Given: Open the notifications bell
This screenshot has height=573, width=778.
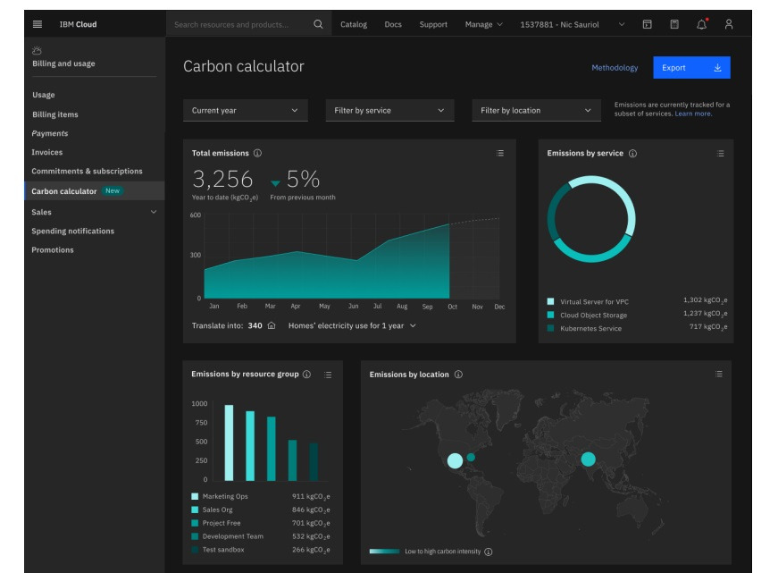Looking at the screenshot, I should click(701, 24).
